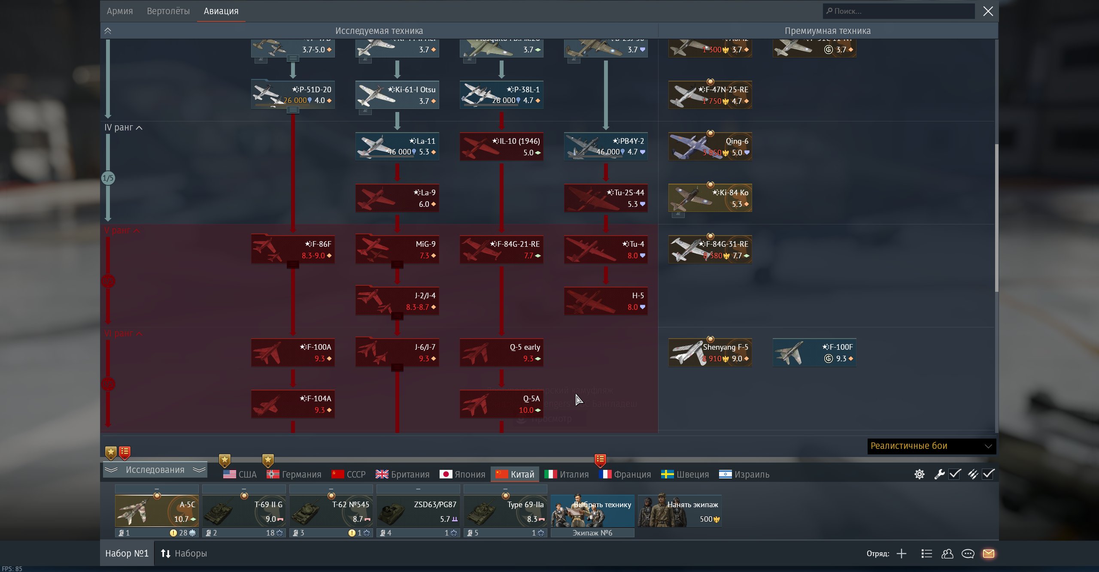This screenshot has width=1099, height=572.
Task: Click Выбрать технику for crew six
Action: tap(592, 511)
